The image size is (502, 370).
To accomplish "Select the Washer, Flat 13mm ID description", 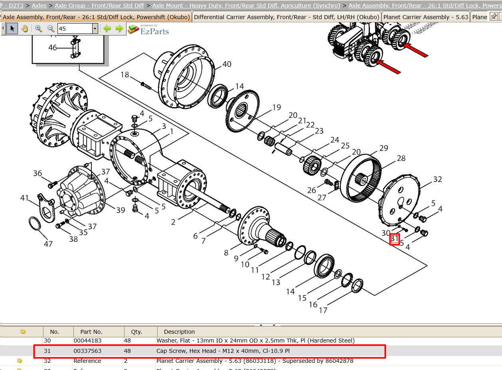I will [255, 341].
